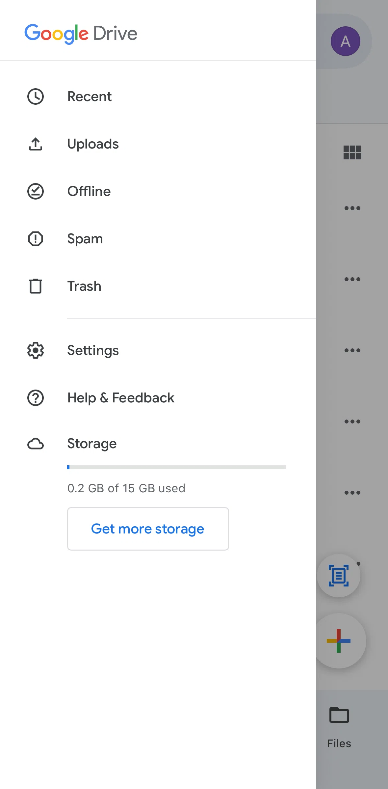This screenshot has width=388, height=789.
Task: Tap the Settings gear icon
Action: pyautogui.click(x=36, y=350)
